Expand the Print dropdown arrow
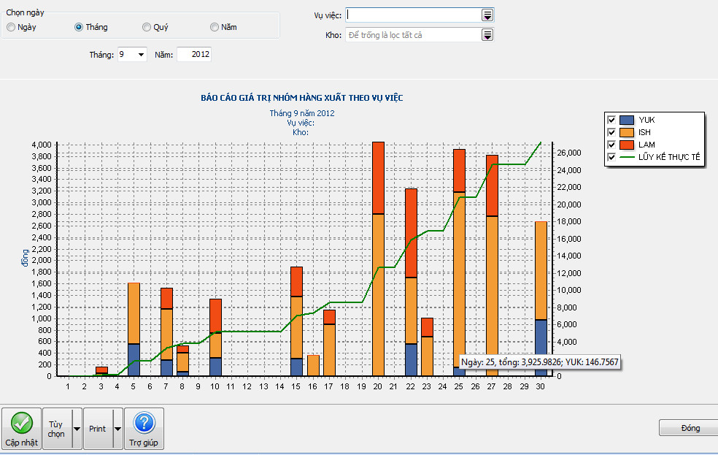 [x=117, y=429]
